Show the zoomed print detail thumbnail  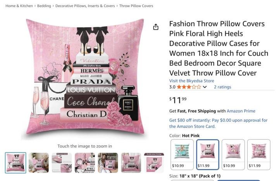click(x=85, y=163)
